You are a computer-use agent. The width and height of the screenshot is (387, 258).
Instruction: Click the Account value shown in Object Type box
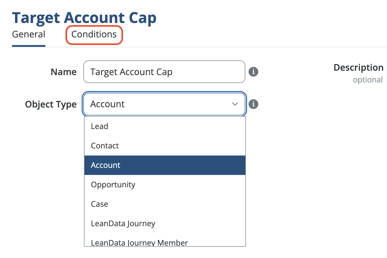107,104
